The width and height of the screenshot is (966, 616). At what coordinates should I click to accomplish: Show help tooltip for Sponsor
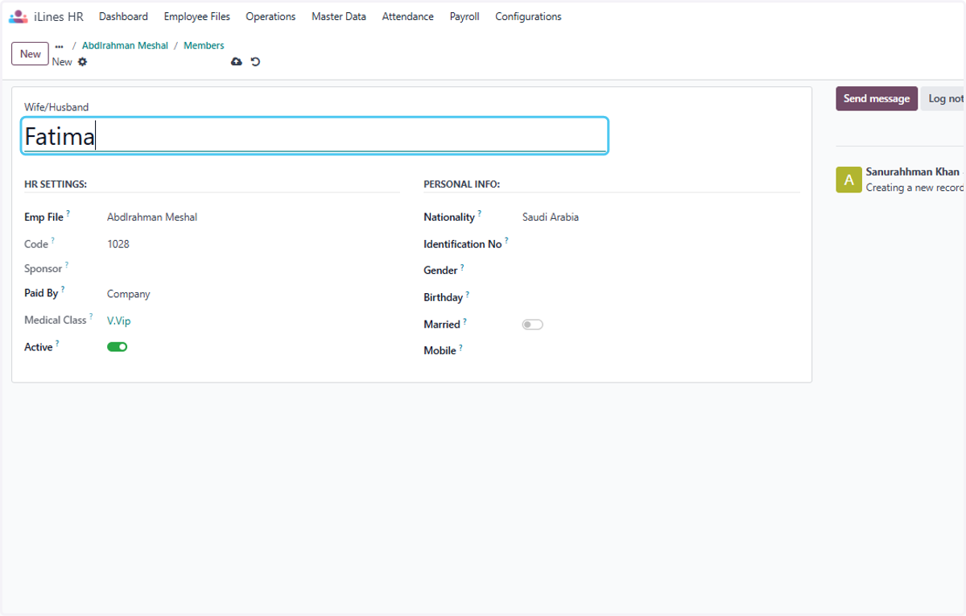67,264
